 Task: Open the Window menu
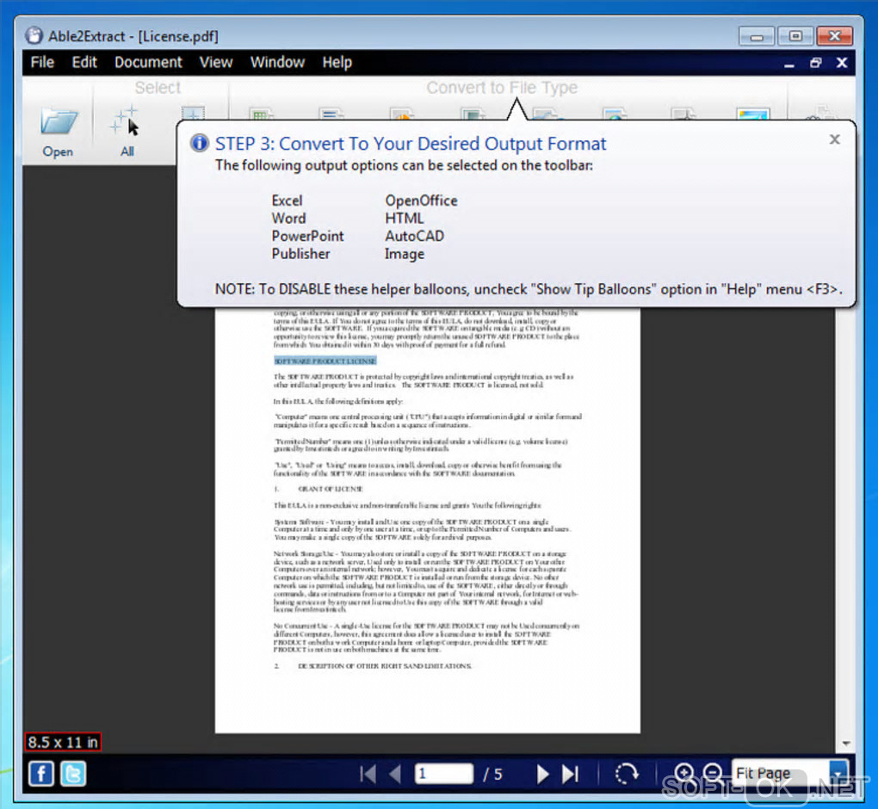pyautogui.click(x=278, y=62)
